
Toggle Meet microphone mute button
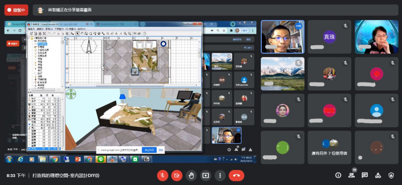click(x=162, y=175)
